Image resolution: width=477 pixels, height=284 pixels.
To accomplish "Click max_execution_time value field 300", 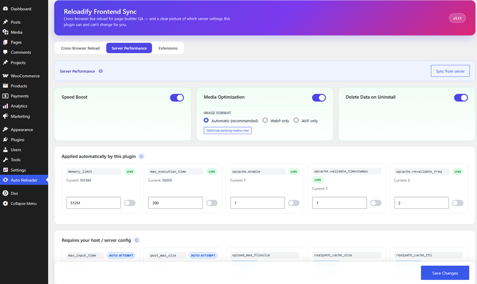I will click(x=175, y=203).
